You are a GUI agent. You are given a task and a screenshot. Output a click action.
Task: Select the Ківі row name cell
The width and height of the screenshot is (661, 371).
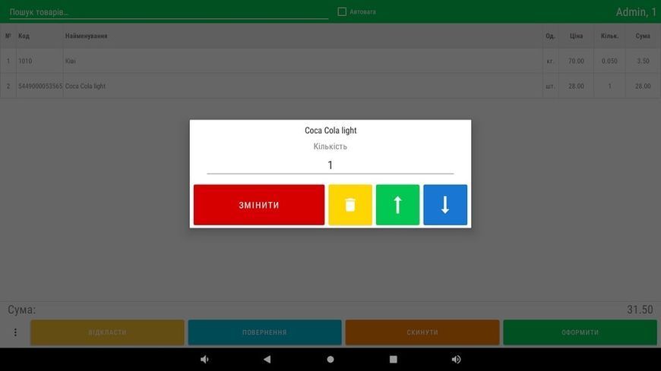(302, 61)
